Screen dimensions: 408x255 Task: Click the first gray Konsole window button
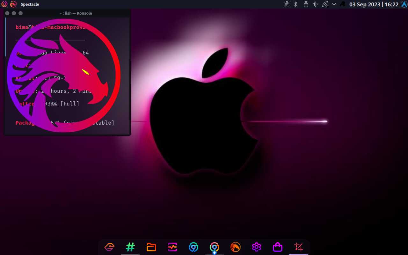(7, 13)
